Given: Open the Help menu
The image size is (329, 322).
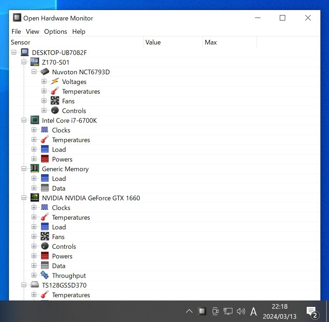Looking at the screenshot, I should (x=79, y=32).
